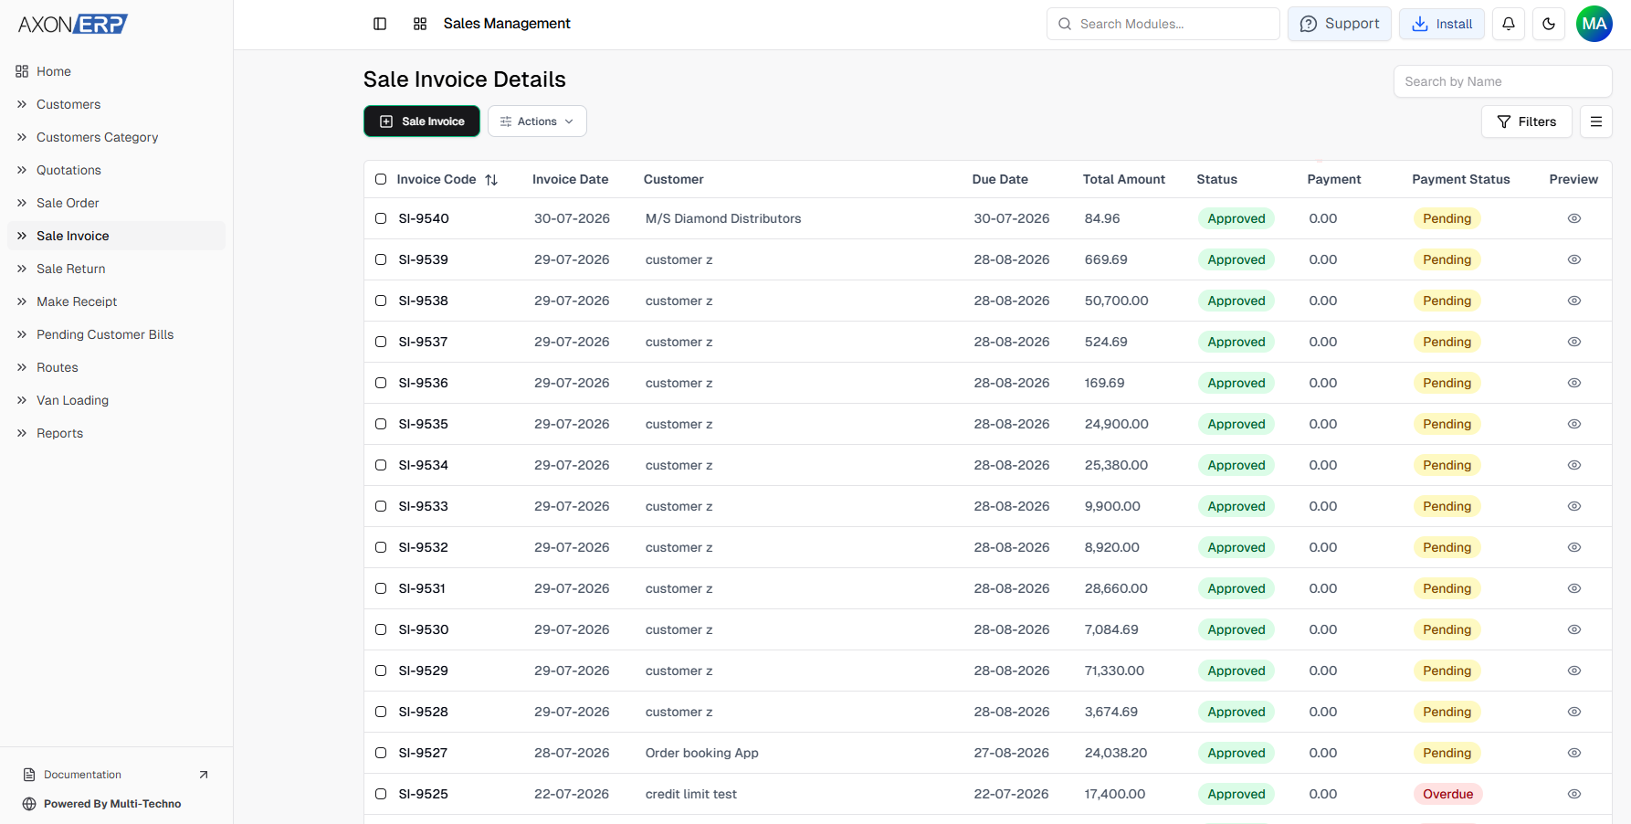Expand Customers in the sidebar
The width and height of the screenshot is (1631, 824).
click(116, 104)
